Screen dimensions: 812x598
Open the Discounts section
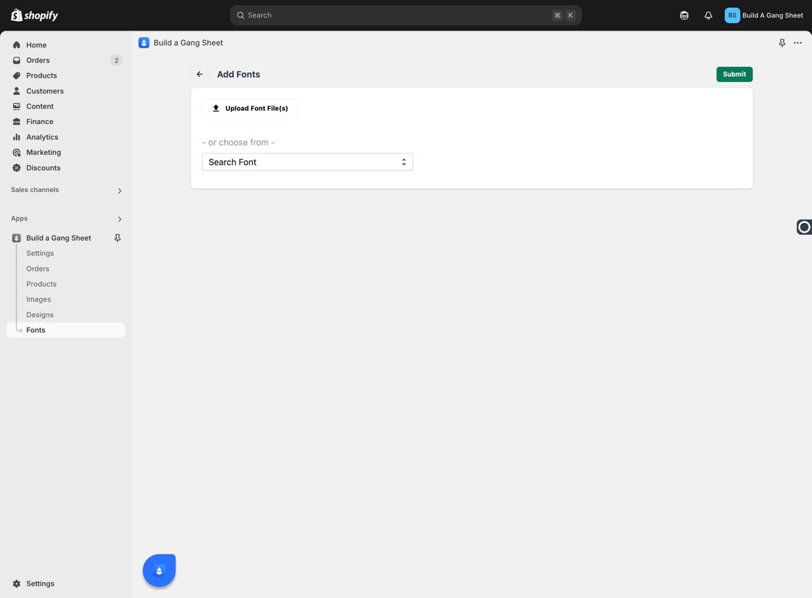click(x=66, y=167)
